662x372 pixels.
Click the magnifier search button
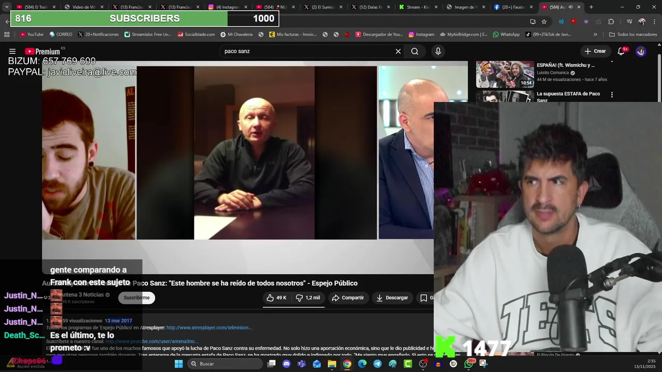(415, 51)
